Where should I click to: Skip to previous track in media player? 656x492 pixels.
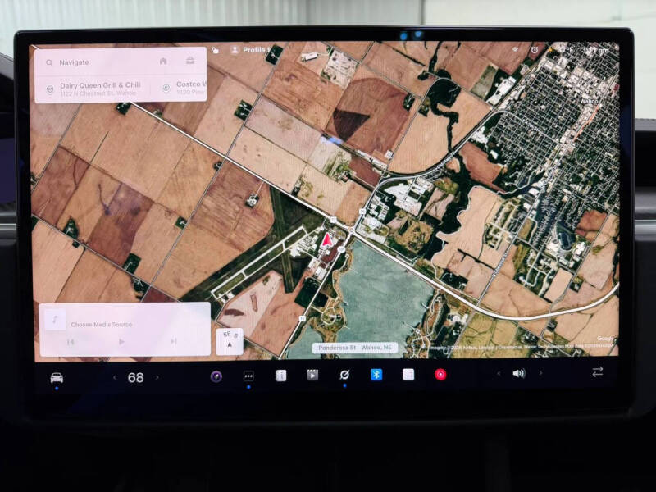(x=71, y=342)
